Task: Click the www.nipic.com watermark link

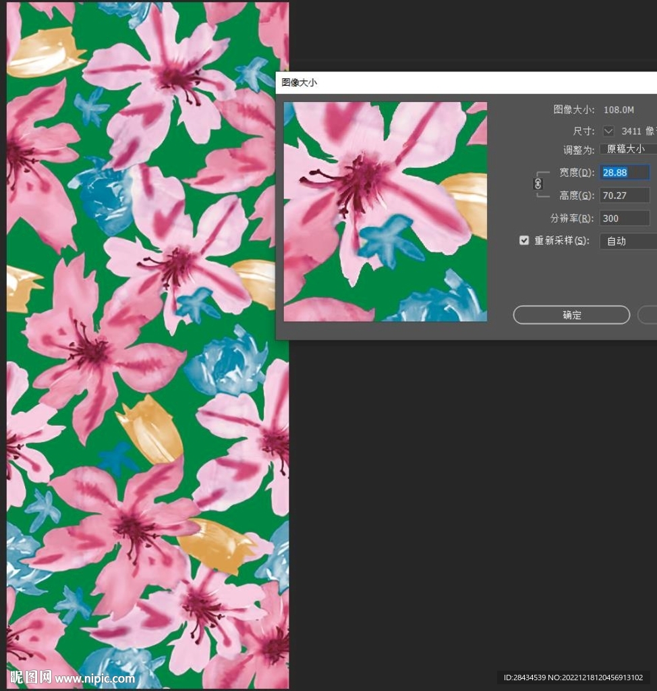Action: 94,678
